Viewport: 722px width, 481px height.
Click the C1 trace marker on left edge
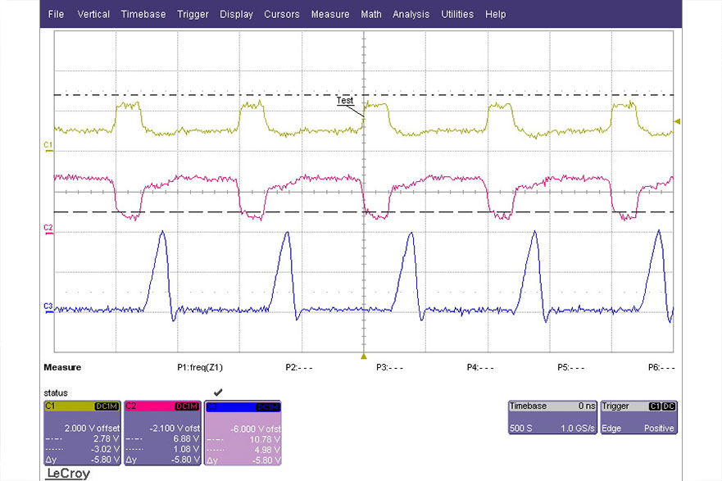48,145
